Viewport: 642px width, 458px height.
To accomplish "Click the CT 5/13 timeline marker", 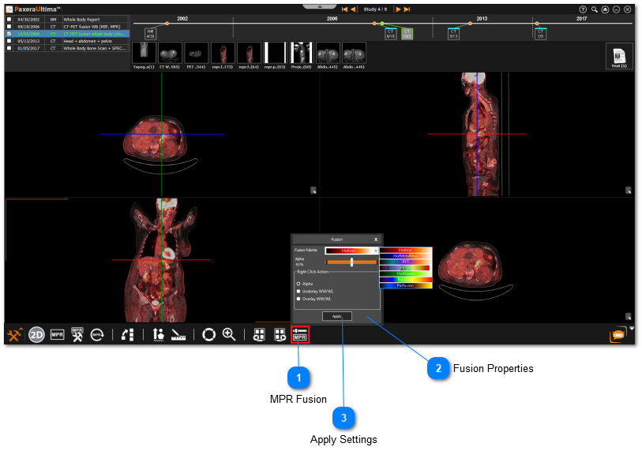I will pos(453,33).
